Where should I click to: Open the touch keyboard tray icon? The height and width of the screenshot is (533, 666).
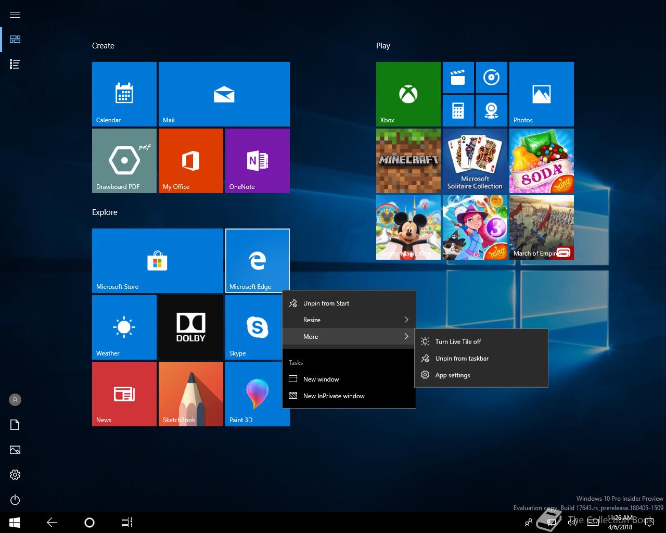coord(593,523)
